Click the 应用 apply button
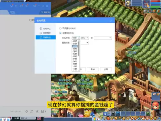 (106, 69)
